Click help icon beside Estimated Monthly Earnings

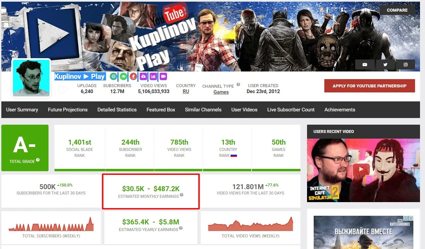point(182,195)
